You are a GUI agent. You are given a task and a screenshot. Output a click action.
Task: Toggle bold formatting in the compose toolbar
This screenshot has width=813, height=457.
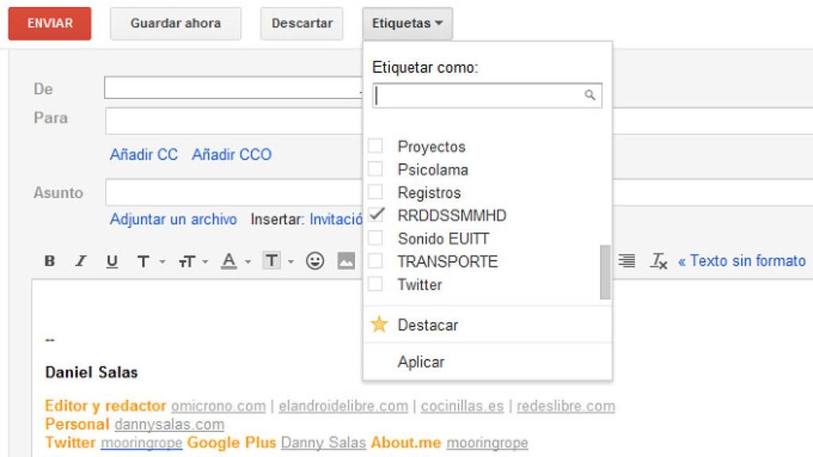coord(48,260)
